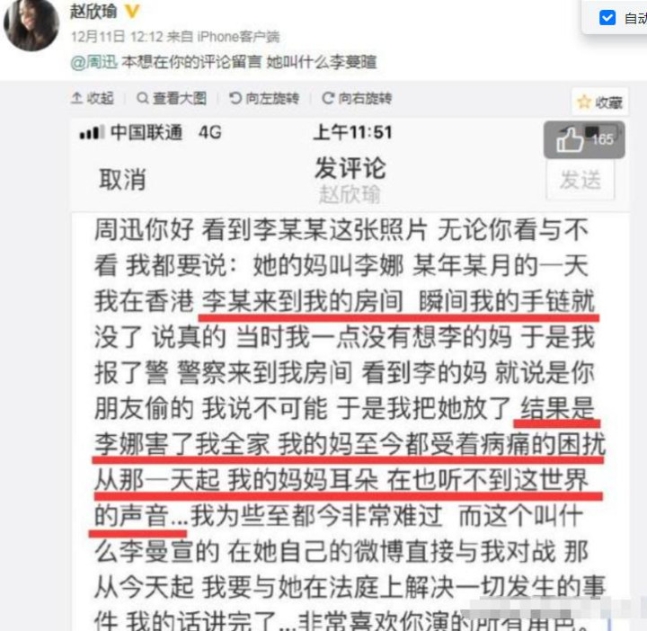Open the 赵欣瑜 profile avatar

point(31,24)
